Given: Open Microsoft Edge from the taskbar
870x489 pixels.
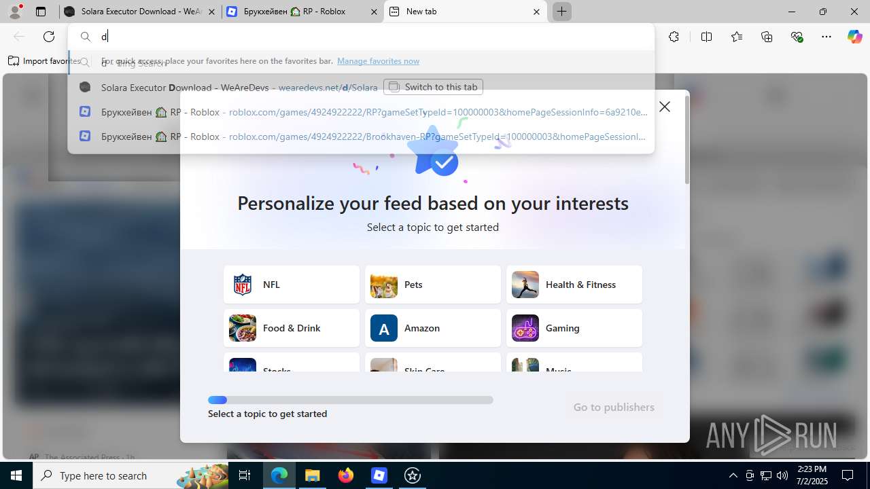Looking at the screenshot, I should [279, 475].
